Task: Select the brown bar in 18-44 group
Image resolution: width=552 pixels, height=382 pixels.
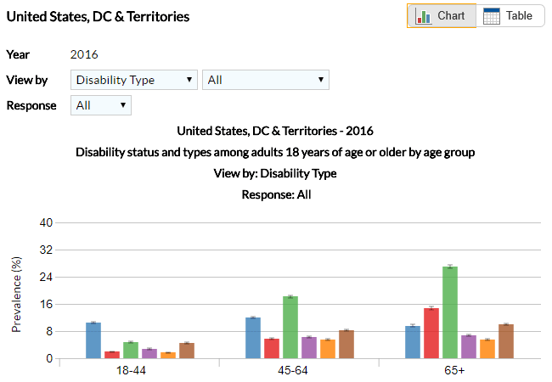Action: click(x=187, y=351)
